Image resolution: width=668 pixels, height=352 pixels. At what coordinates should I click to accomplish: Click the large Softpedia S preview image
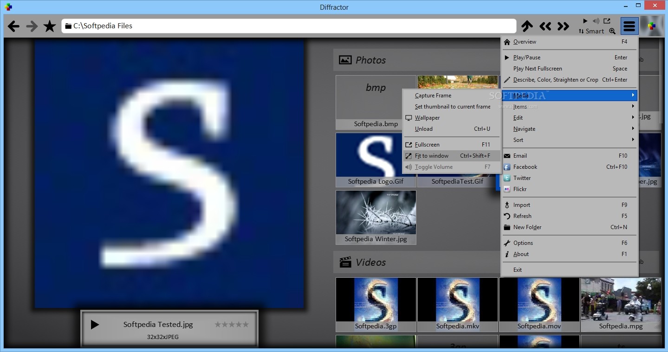169,173
